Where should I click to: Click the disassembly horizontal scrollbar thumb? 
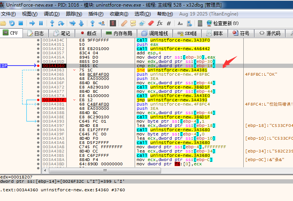[x=105, y=170]
